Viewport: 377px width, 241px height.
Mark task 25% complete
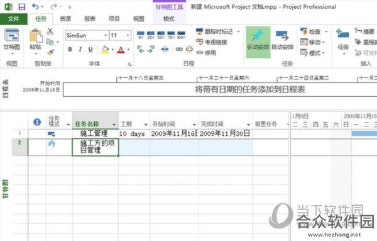(151, 35)
